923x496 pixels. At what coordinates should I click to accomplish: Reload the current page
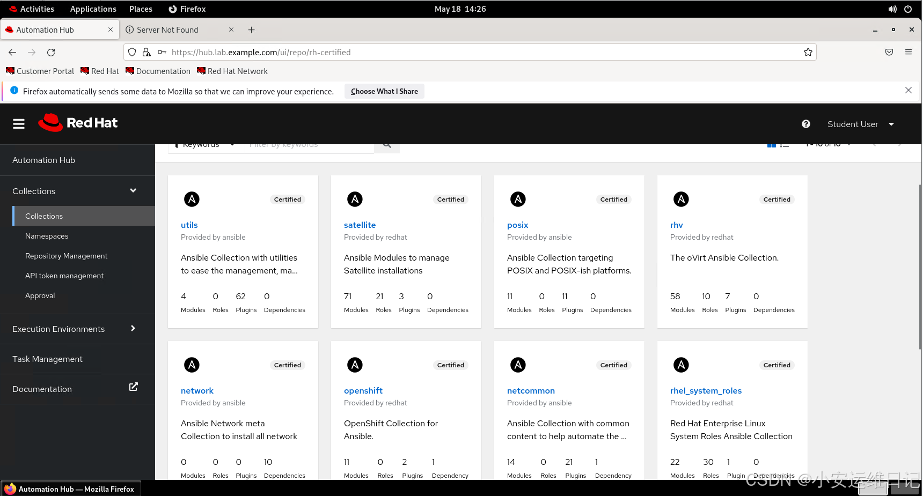pos(51,52)
